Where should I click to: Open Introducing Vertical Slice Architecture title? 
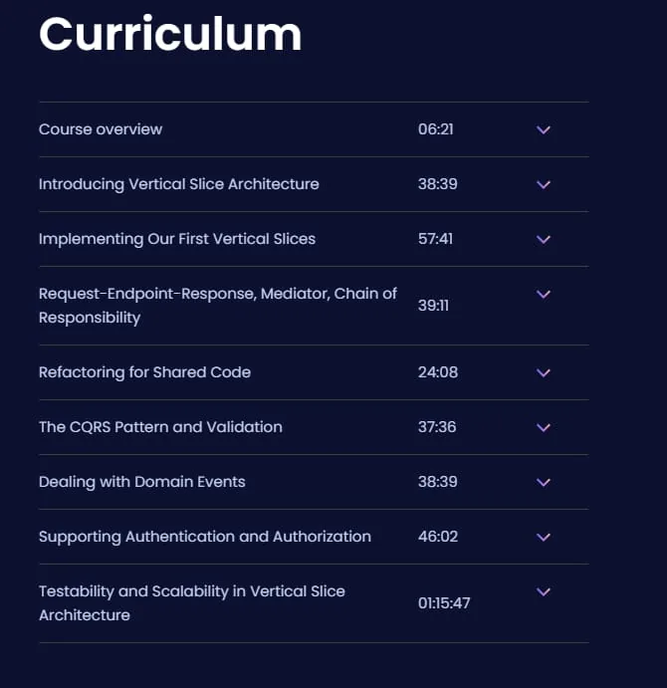179,184
